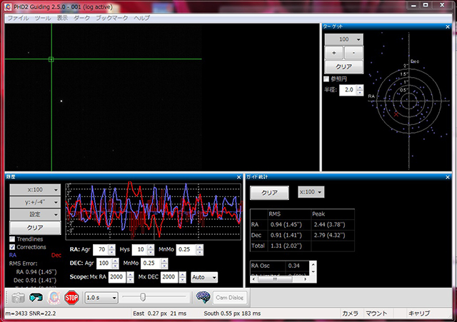
Task: Click the DEC Agr spinner arrows
Action: pos(116,263)
